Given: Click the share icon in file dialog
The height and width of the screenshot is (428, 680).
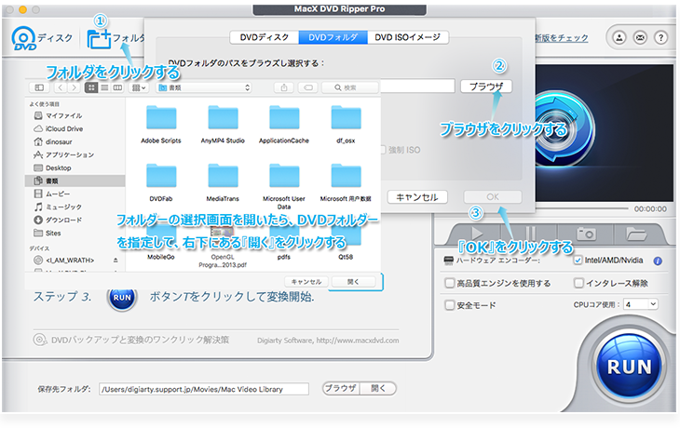Looking at the screenshot, I should [x=284, y=87].
